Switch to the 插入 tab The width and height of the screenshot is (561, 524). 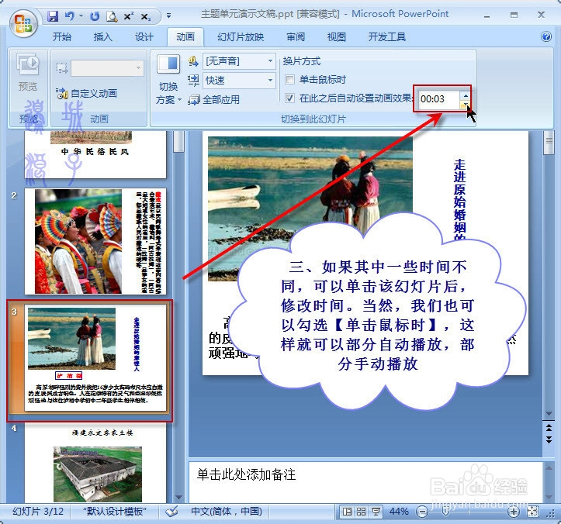[x=102, y=36]
